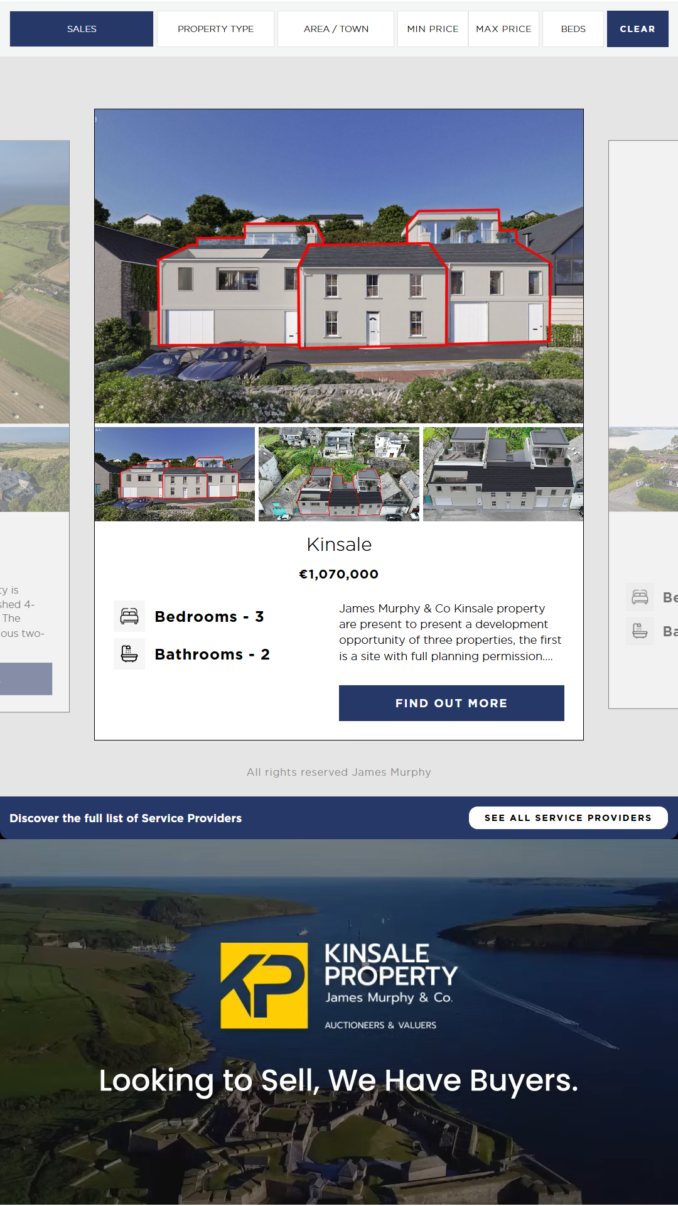Open the Property Type dropdown
Image resolution: width=678 pixels, height=1206 pixels.
(x=215, y=29)
